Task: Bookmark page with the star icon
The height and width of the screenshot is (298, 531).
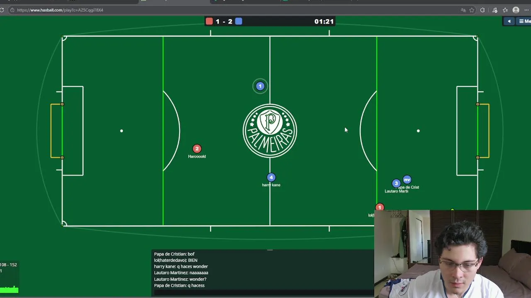Action: pos(472,10)
